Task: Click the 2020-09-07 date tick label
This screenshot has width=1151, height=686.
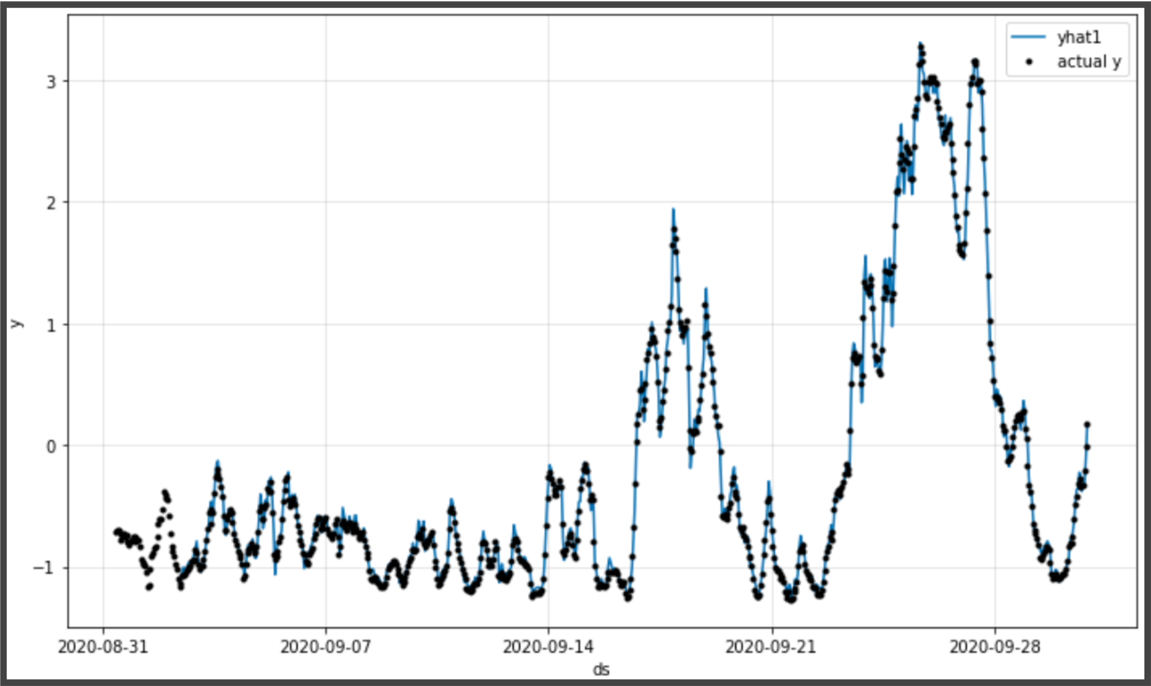Action: [x=325, y=647]
